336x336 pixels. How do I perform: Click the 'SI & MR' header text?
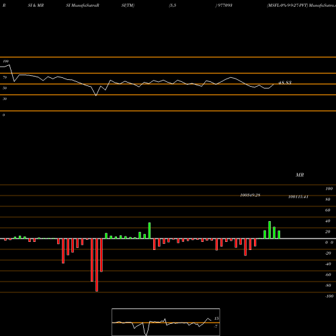click(36, 5)
